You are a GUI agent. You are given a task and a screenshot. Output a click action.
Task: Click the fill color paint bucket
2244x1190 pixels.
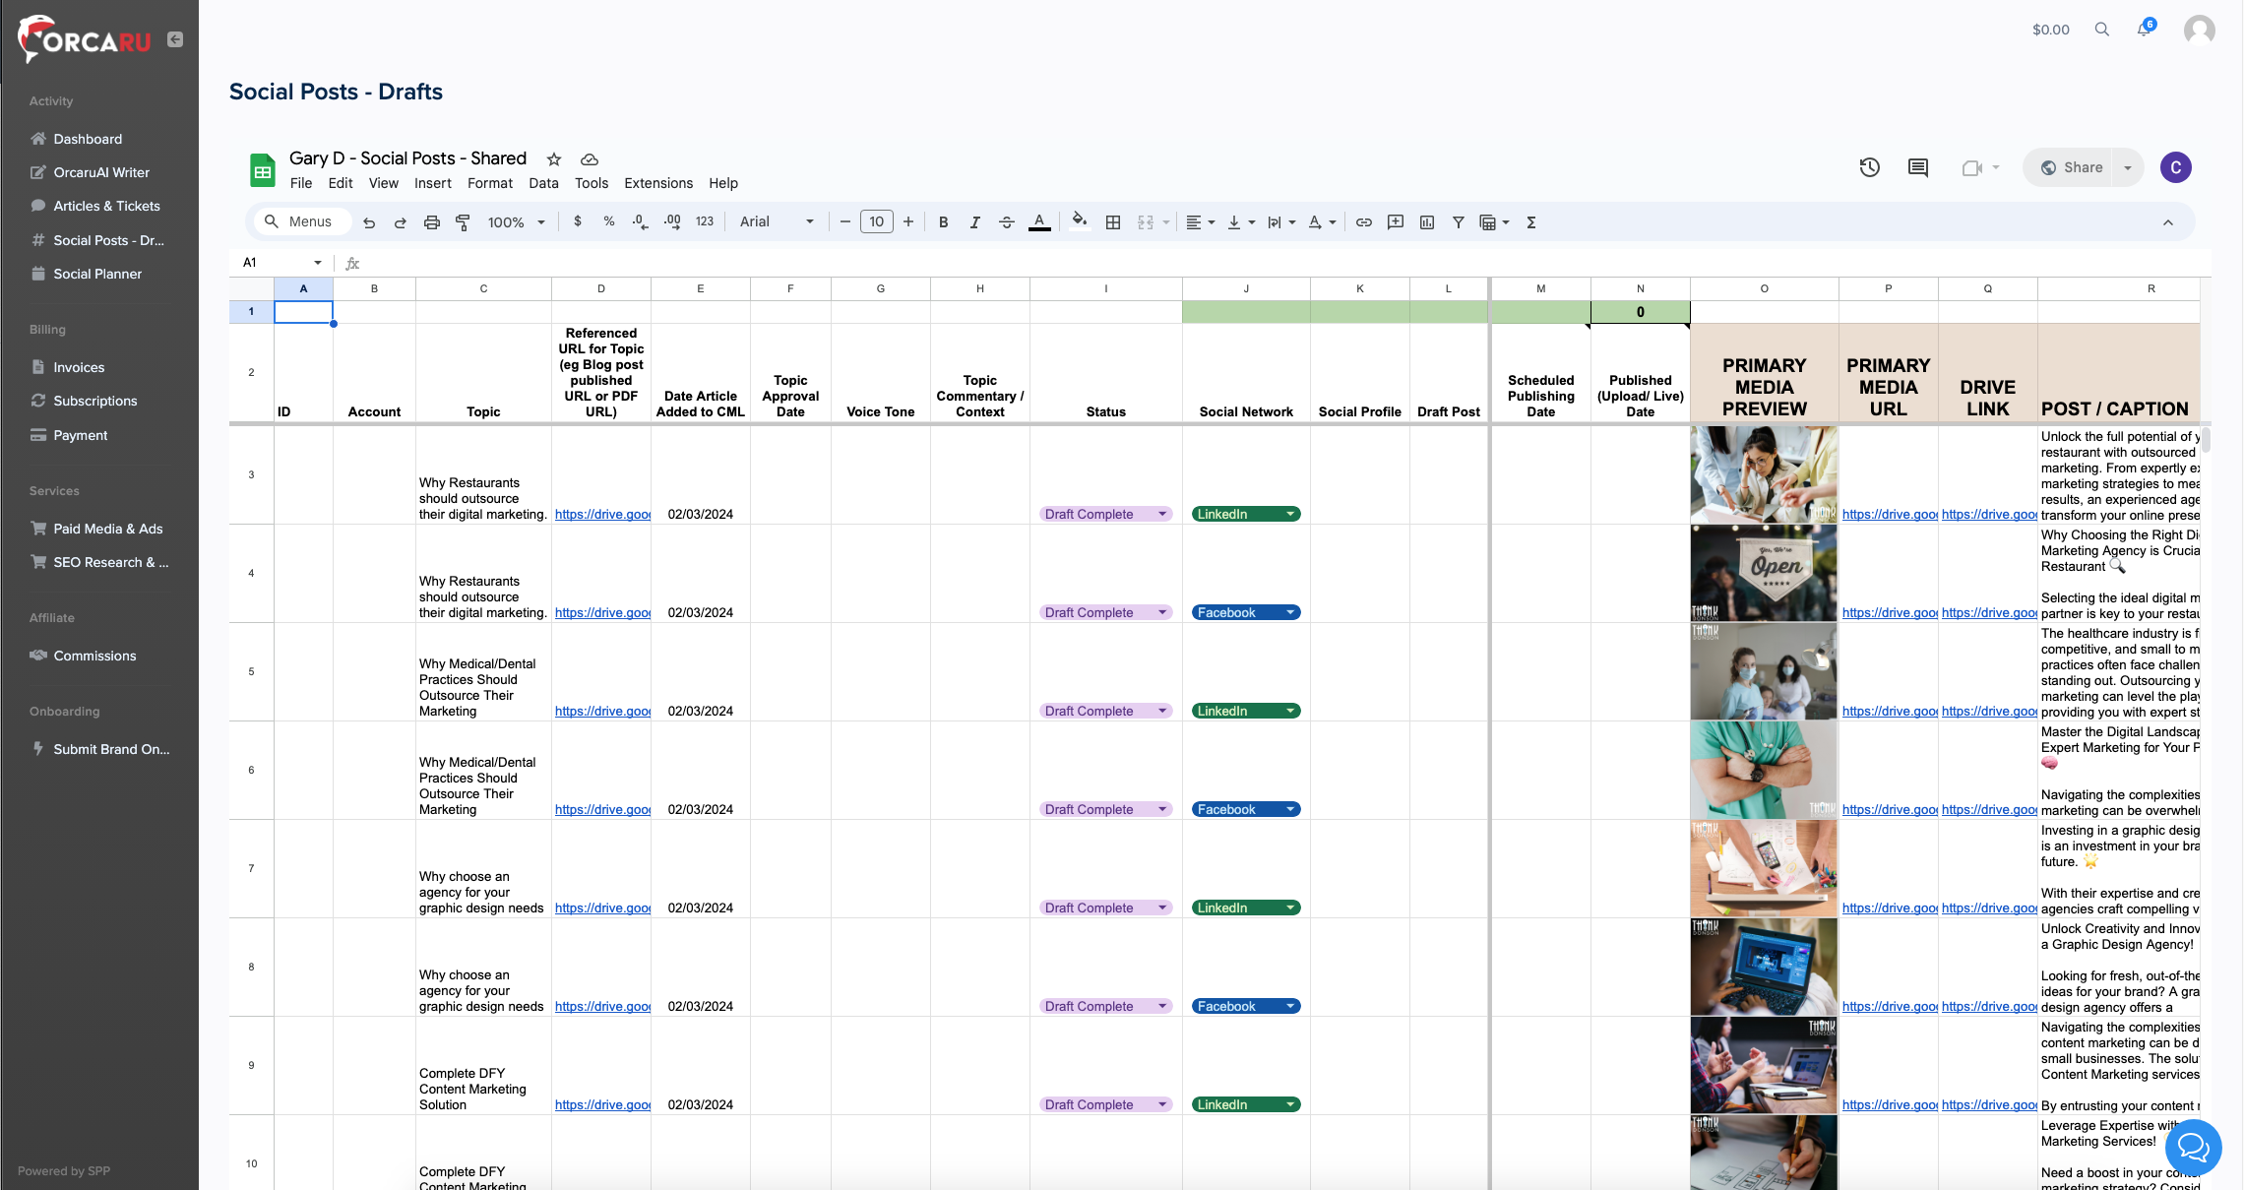(1079, 222)
